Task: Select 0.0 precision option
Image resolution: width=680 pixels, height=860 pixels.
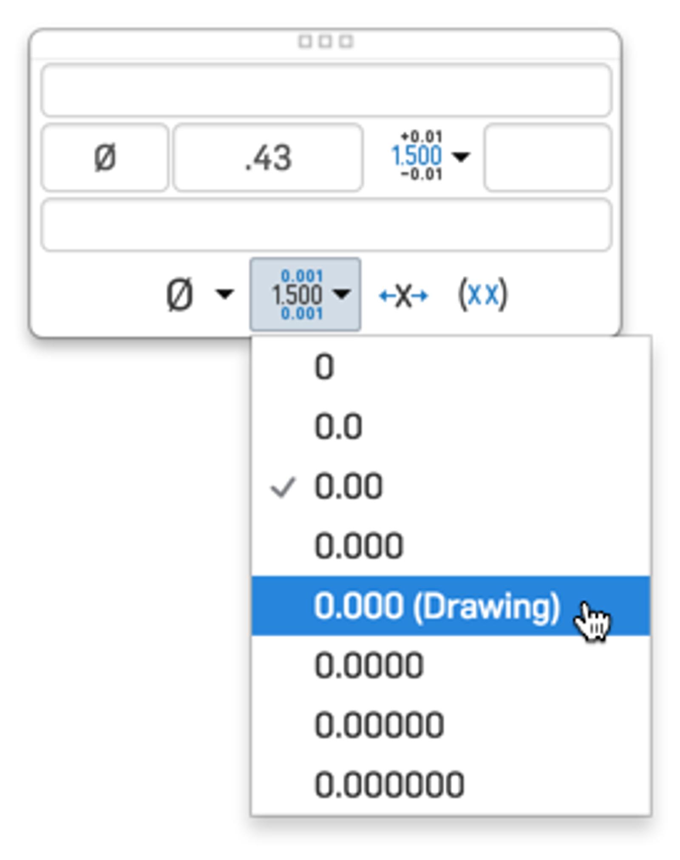Action: coord(338,426)
